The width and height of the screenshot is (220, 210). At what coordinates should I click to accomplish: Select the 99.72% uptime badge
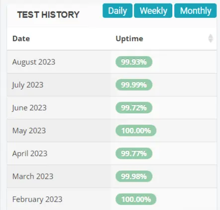click(134, 107)
